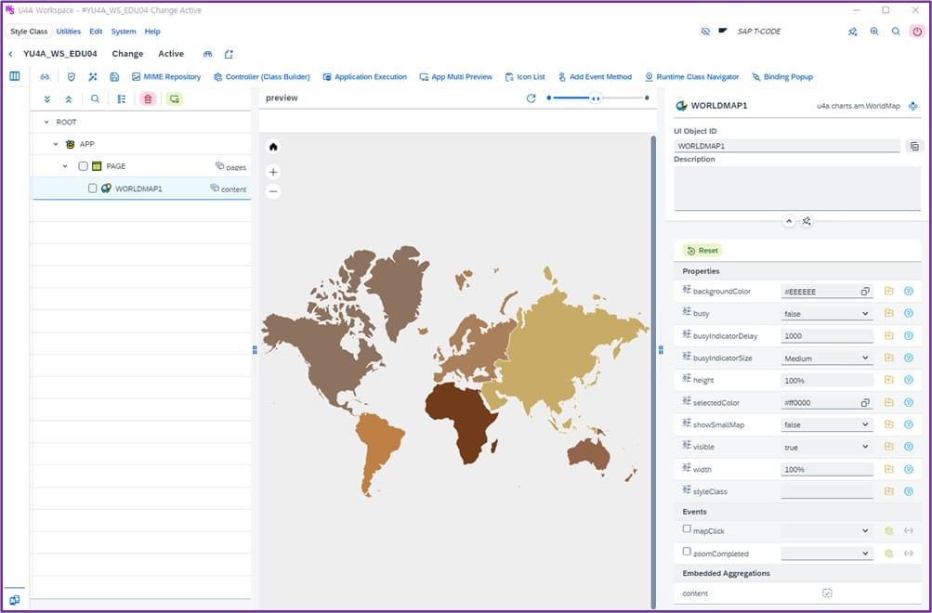Run Application Execution
This screenshot has width=932, height=613.
pyautogui.click(x=364, y=76)
